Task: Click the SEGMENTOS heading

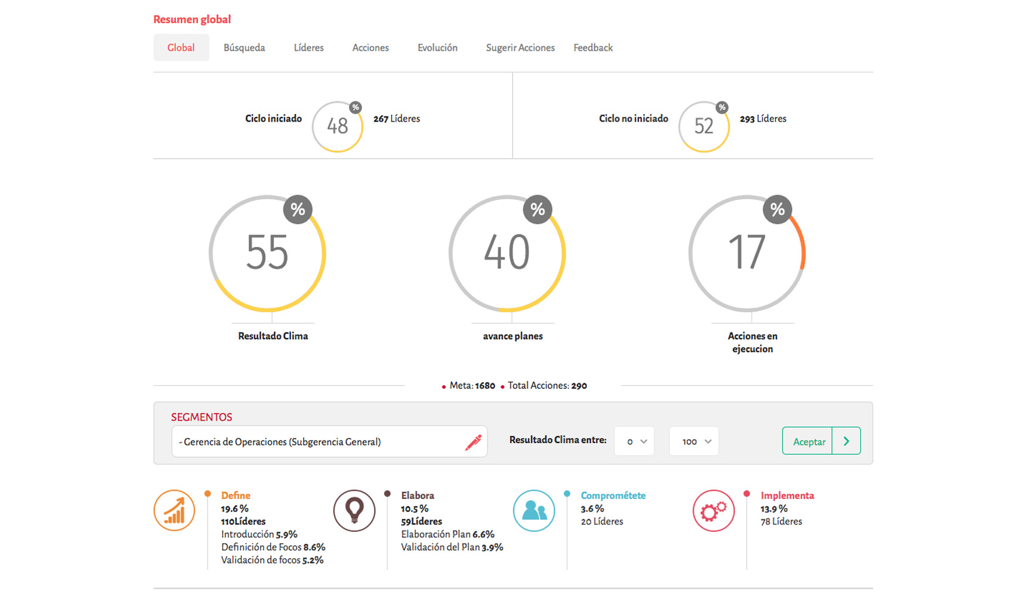Action: click(x=202, y=417)
